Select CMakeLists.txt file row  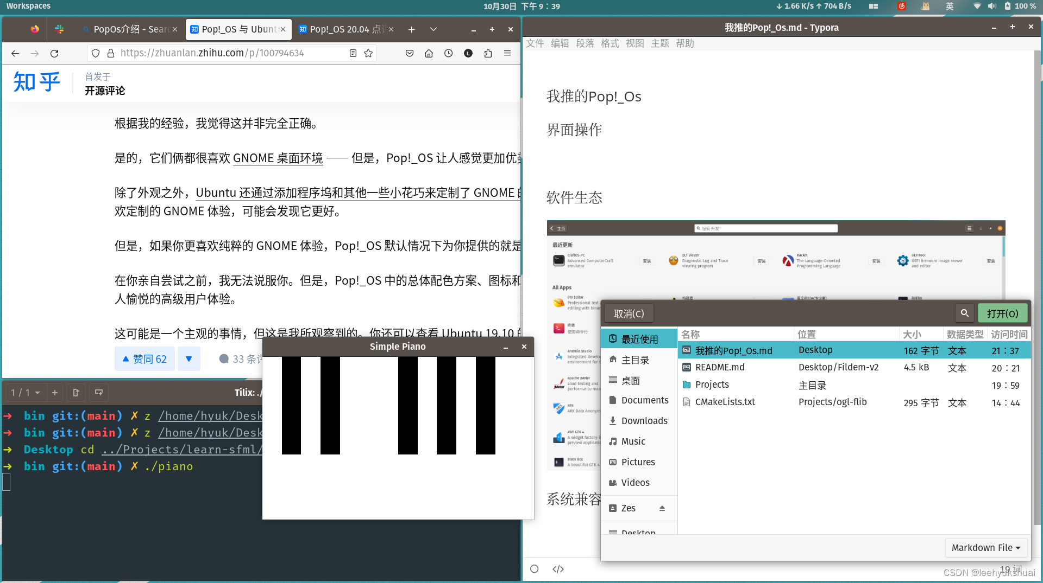[854, 402]
